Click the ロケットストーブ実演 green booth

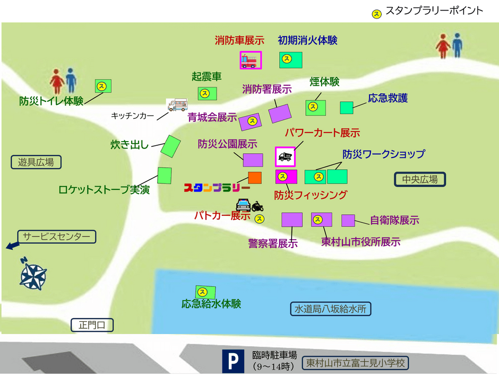(165, 176)
